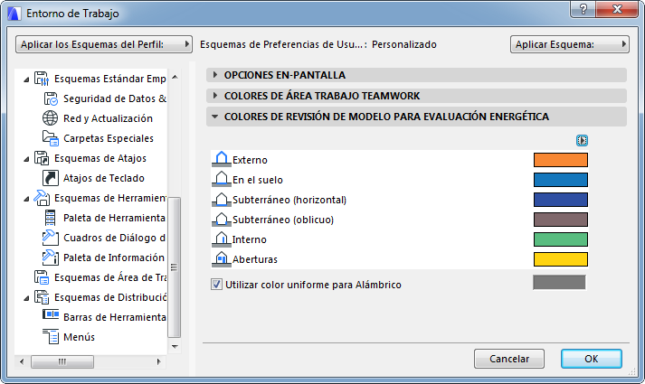The height and width of the screenshot is (384, 645).
Task: Select Menús in the tree
Action: (79, 337)
